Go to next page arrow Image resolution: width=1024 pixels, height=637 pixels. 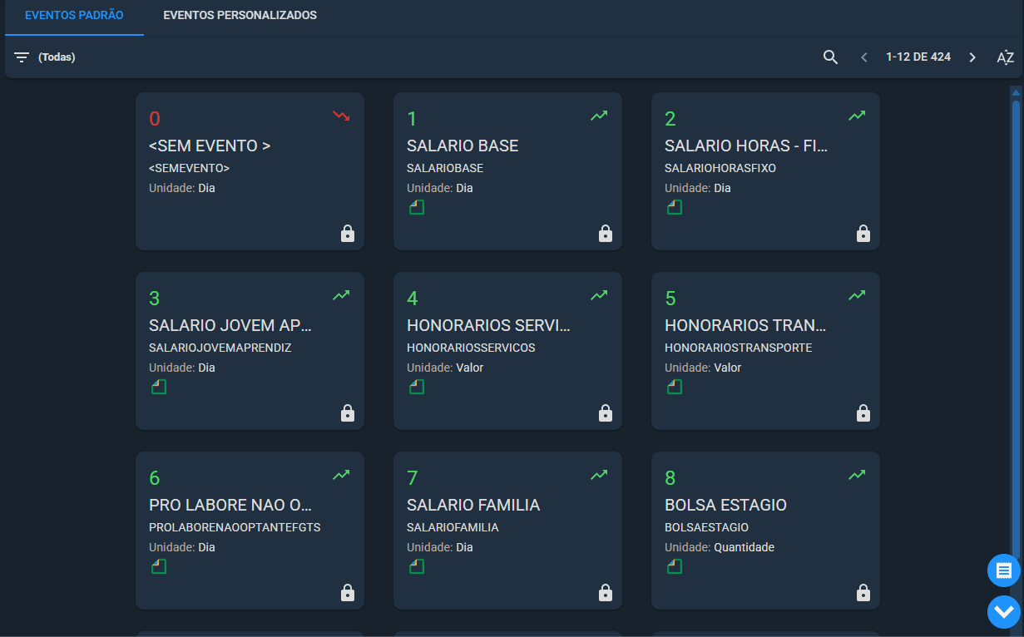(972, 57)
